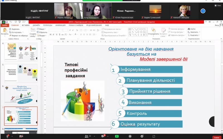Toggle the Zoom video camera button
Viewport: 223px width, 139px height.
point(21,136)
